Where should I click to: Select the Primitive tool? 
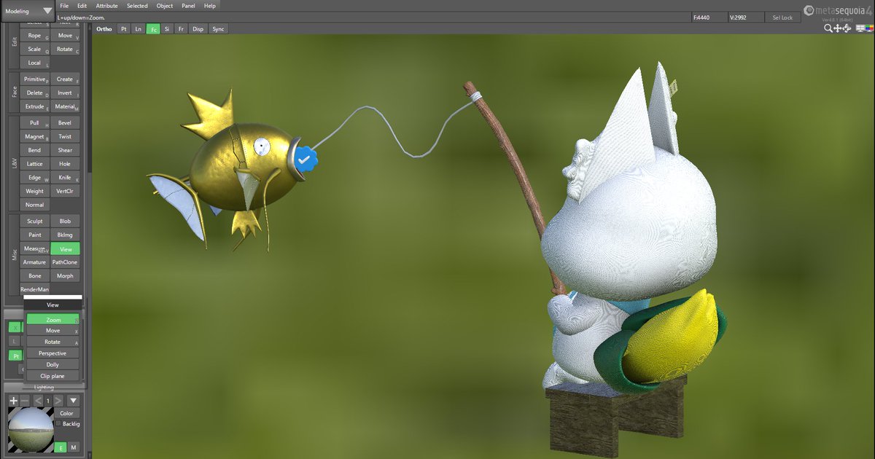(34, 79)
